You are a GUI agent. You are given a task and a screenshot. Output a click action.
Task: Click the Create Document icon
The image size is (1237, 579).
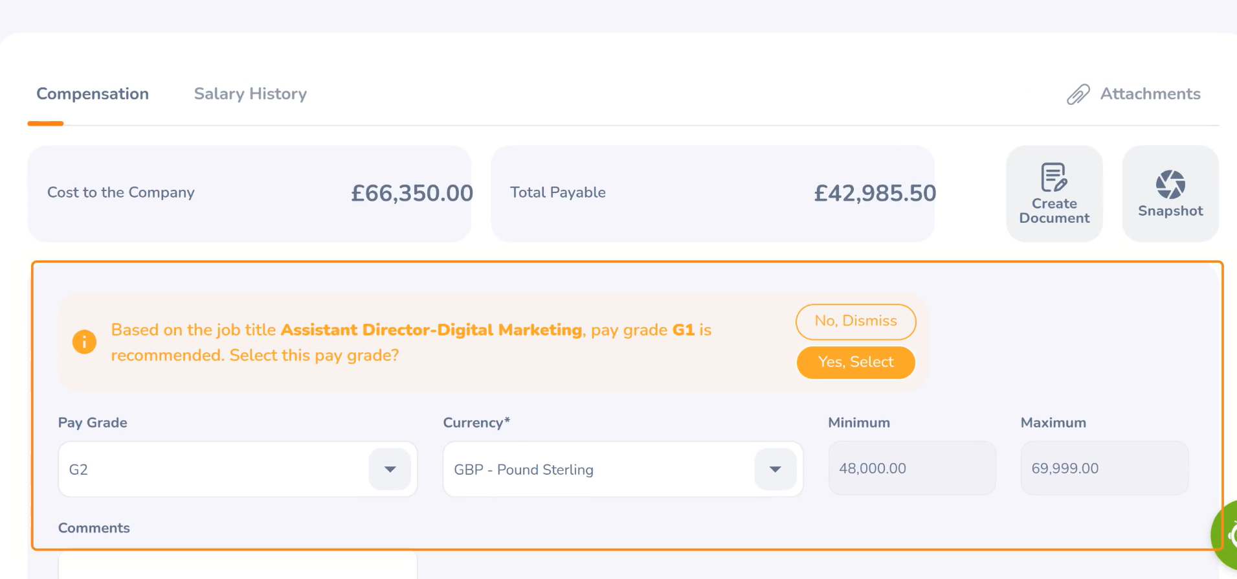[1054, 177]
